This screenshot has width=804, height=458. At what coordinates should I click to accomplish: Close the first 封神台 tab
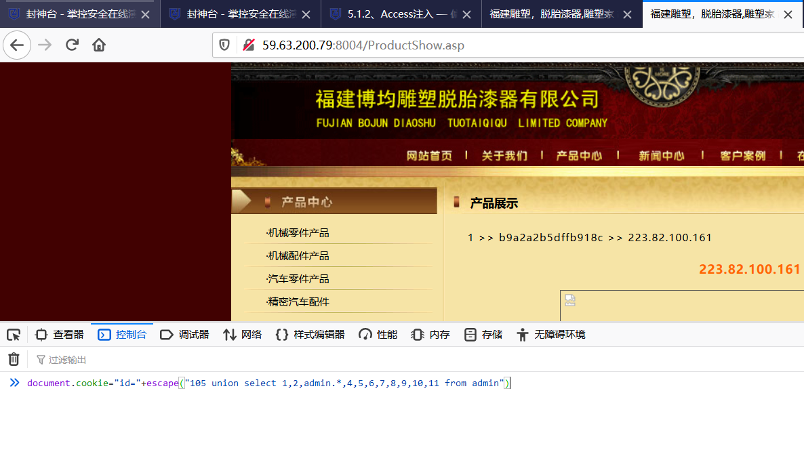click(146, 14)
